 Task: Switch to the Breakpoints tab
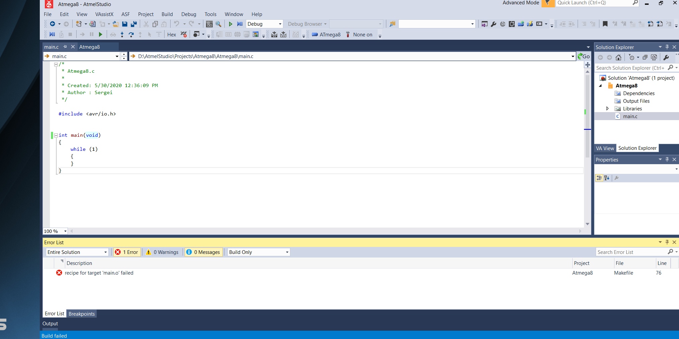pos(82,314)
